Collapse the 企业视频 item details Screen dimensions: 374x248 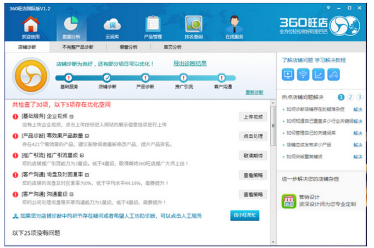71,116
